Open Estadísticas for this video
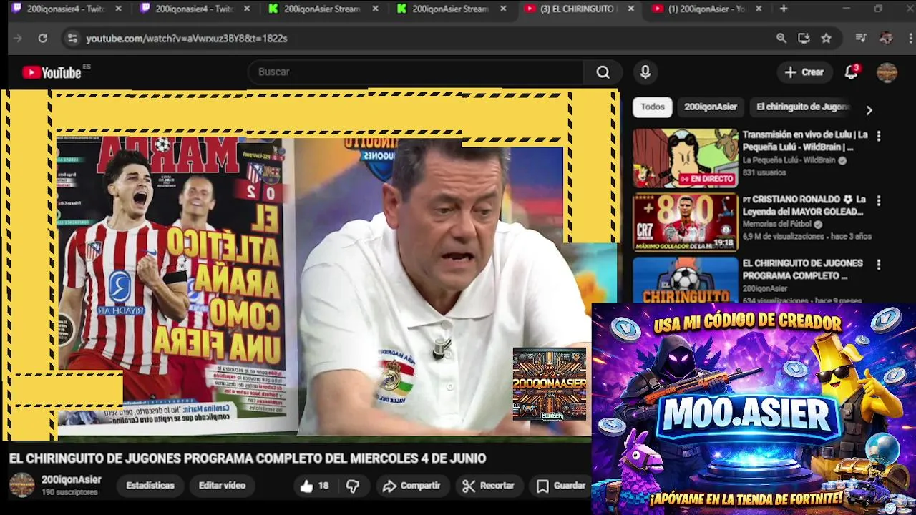 pos(150,486)
